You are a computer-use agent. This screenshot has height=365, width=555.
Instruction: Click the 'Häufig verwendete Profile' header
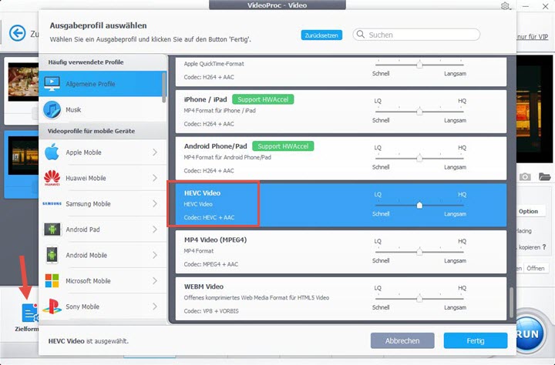pyautogui.click(x=86, y=62)
